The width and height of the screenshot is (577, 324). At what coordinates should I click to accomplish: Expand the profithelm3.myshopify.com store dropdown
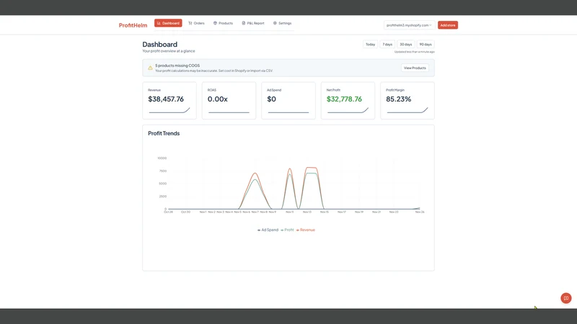point(409,25)
